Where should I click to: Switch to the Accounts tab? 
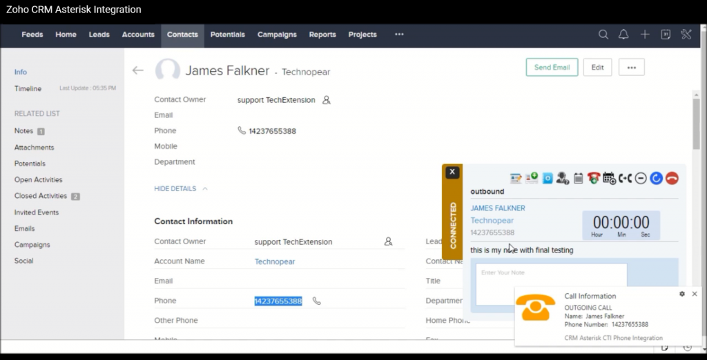click(x=138, y=34)
